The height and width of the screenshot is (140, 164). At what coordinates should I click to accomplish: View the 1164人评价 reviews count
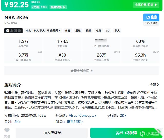click(x=151, y=23)
